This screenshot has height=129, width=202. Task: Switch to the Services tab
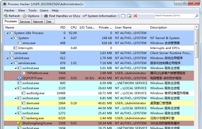(25, 22)
